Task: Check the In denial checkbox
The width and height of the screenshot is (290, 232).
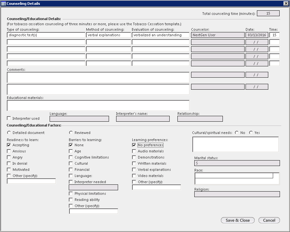Action: tap(9, 163)
